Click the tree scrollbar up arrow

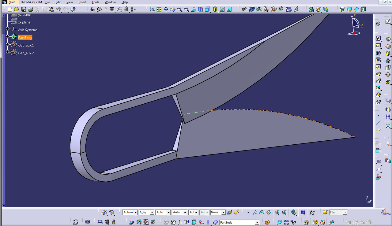4,15
